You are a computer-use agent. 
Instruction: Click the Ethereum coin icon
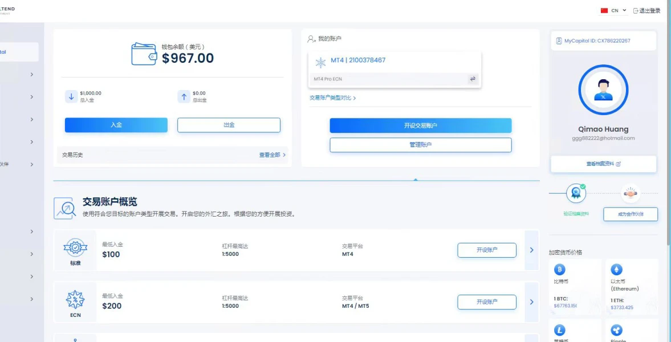point(617,269)
